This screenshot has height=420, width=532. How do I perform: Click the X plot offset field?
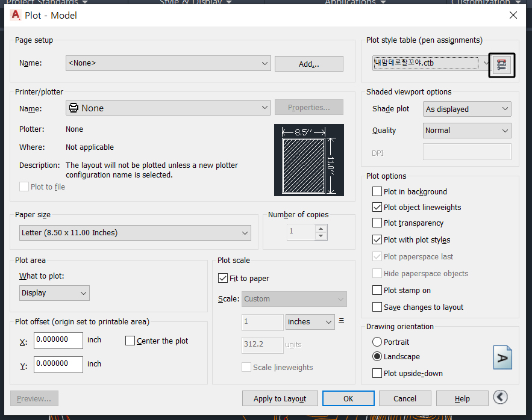(x=58, y=340)
